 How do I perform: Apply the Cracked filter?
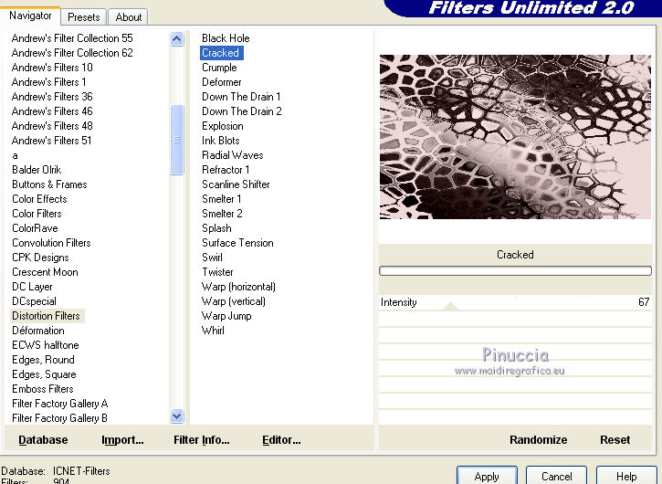487,476
